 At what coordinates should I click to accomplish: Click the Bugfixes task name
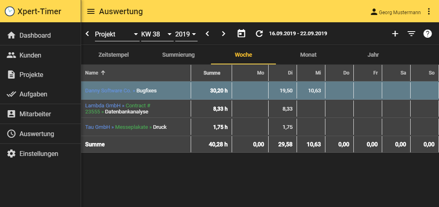(x=146, y=90)
